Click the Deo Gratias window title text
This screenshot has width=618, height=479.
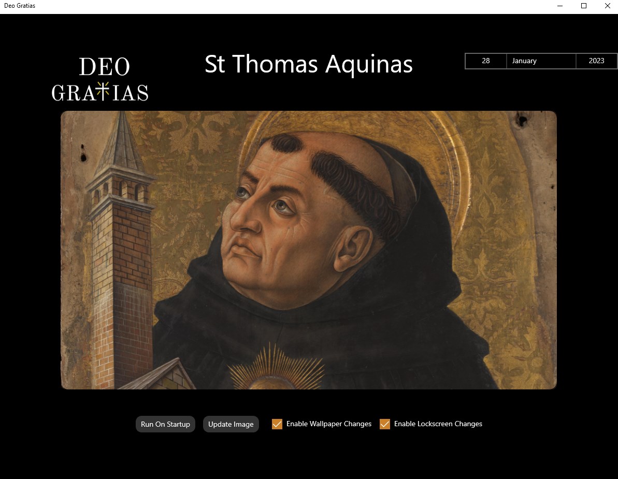point(20,6)
